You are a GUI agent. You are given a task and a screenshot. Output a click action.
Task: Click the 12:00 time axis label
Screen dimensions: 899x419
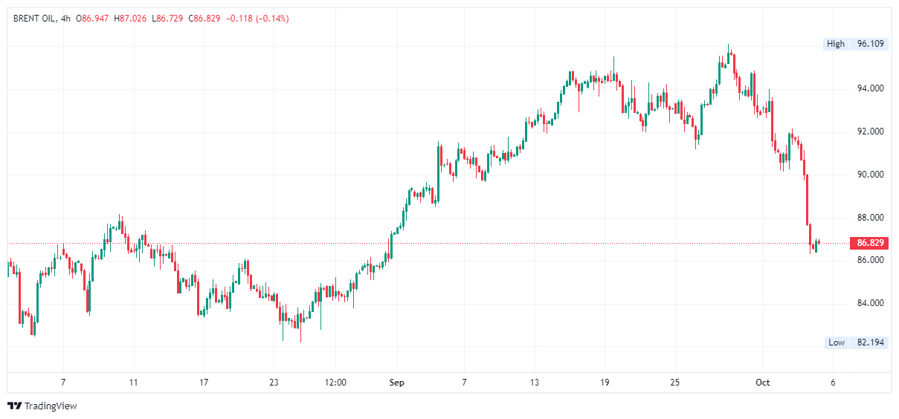coord(335,383)
